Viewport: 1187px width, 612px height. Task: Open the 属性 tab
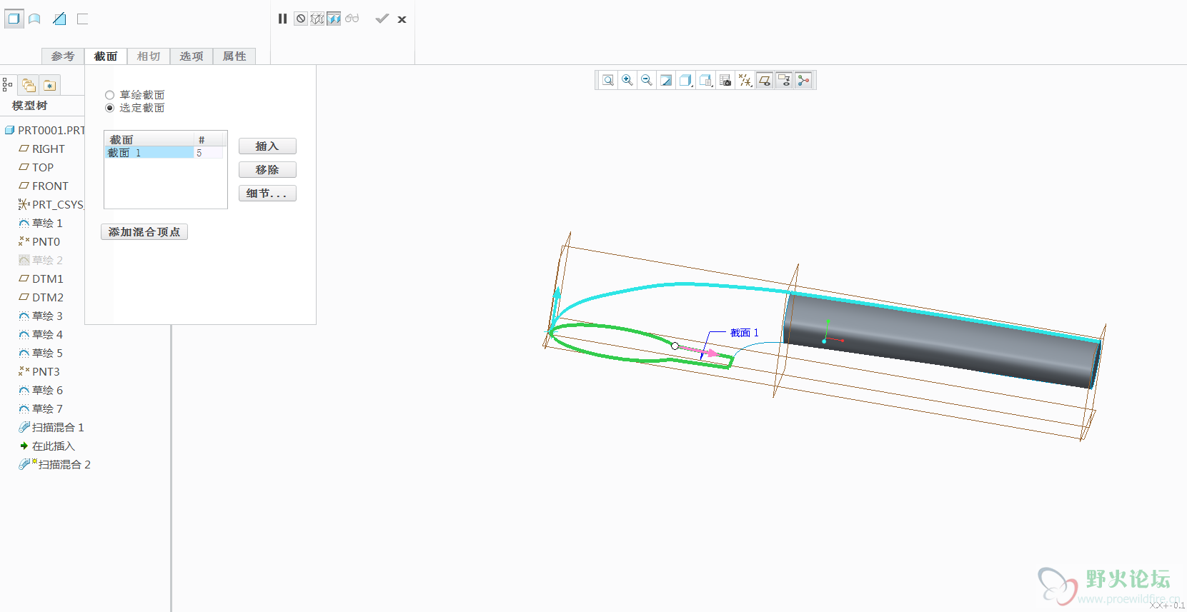[234, 56]
